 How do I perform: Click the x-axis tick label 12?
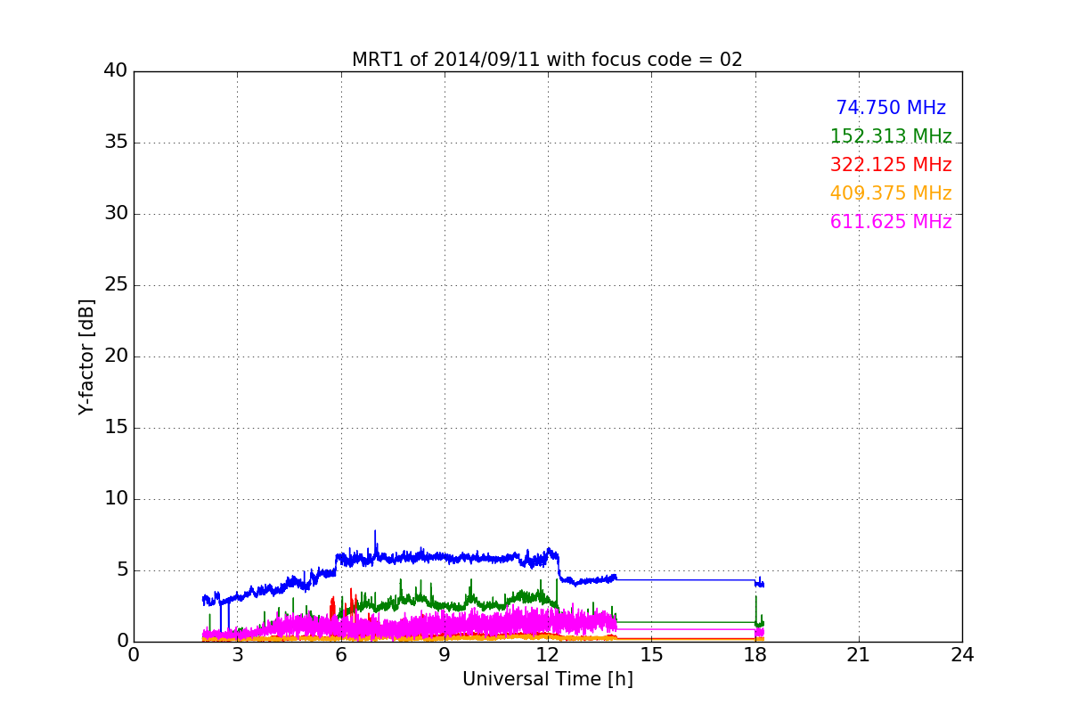548,655
